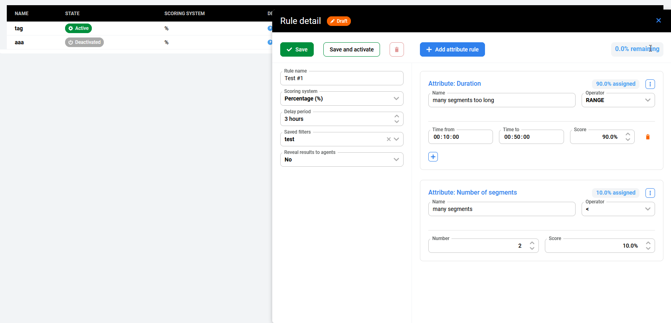Increase the 10.0% score value

pyautogui.click(x=648, y=243)
